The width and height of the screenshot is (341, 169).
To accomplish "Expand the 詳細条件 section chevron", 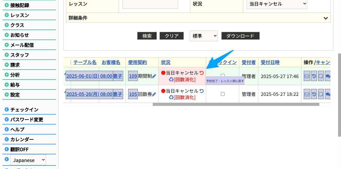I will 325,18.
